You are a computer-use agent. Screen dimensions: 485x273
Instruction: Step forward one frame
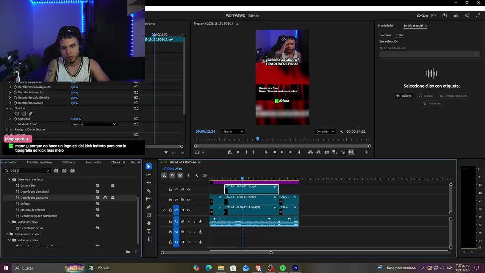[290, 152]
